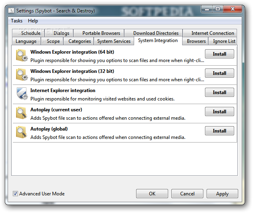Select the Autoplay (current user) title
Screen dimensions: 253x213
point(56,110)
